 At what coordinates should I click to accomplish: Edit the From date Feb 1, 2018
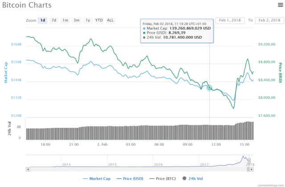230,20
